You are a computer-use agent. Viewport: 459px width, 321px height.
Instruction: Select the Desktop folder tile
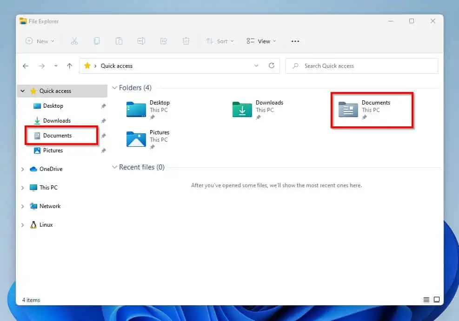pos(148,110)
